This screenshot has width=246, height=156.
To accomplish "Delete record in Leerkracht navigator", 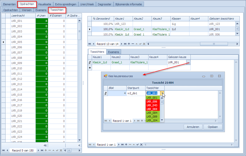I will tap(50, 150).
